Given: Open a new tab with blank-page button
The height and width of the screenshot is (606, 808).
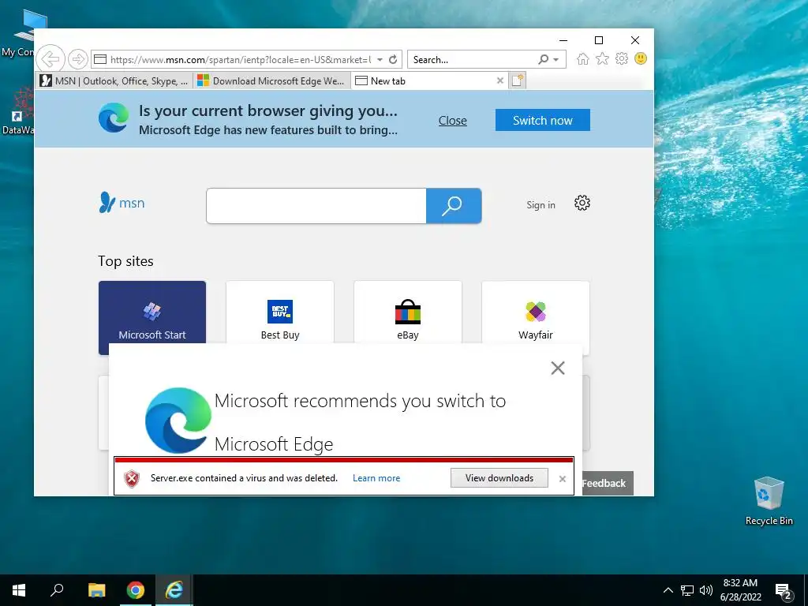Looking at the screenshot, I should click(518, 81).
